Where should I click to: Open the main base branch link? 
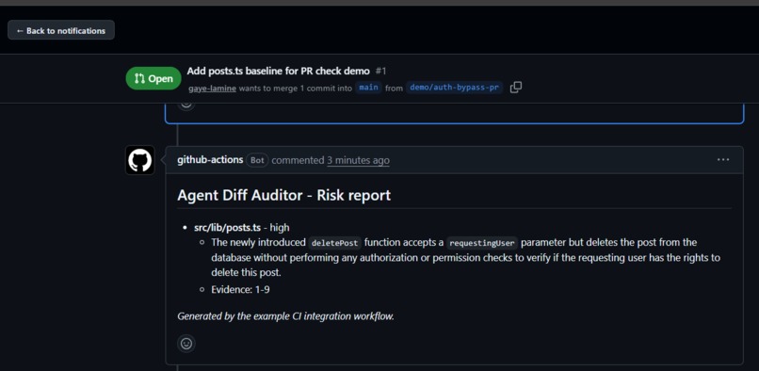[369, 89]
